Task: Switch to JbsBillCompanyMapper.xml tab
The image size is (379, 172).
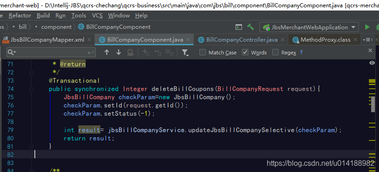Action: [x=47, y=40]
